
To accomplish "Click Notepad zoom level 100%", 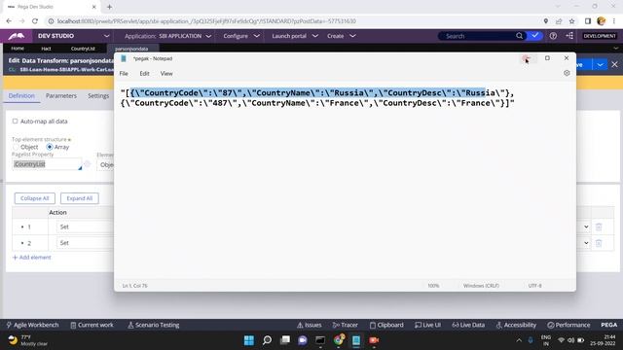I will click(433, 286).
